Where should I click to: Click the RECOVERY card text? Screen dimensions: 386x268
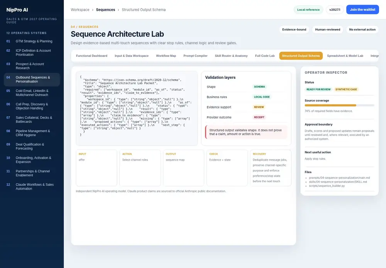tap(270, 170)
